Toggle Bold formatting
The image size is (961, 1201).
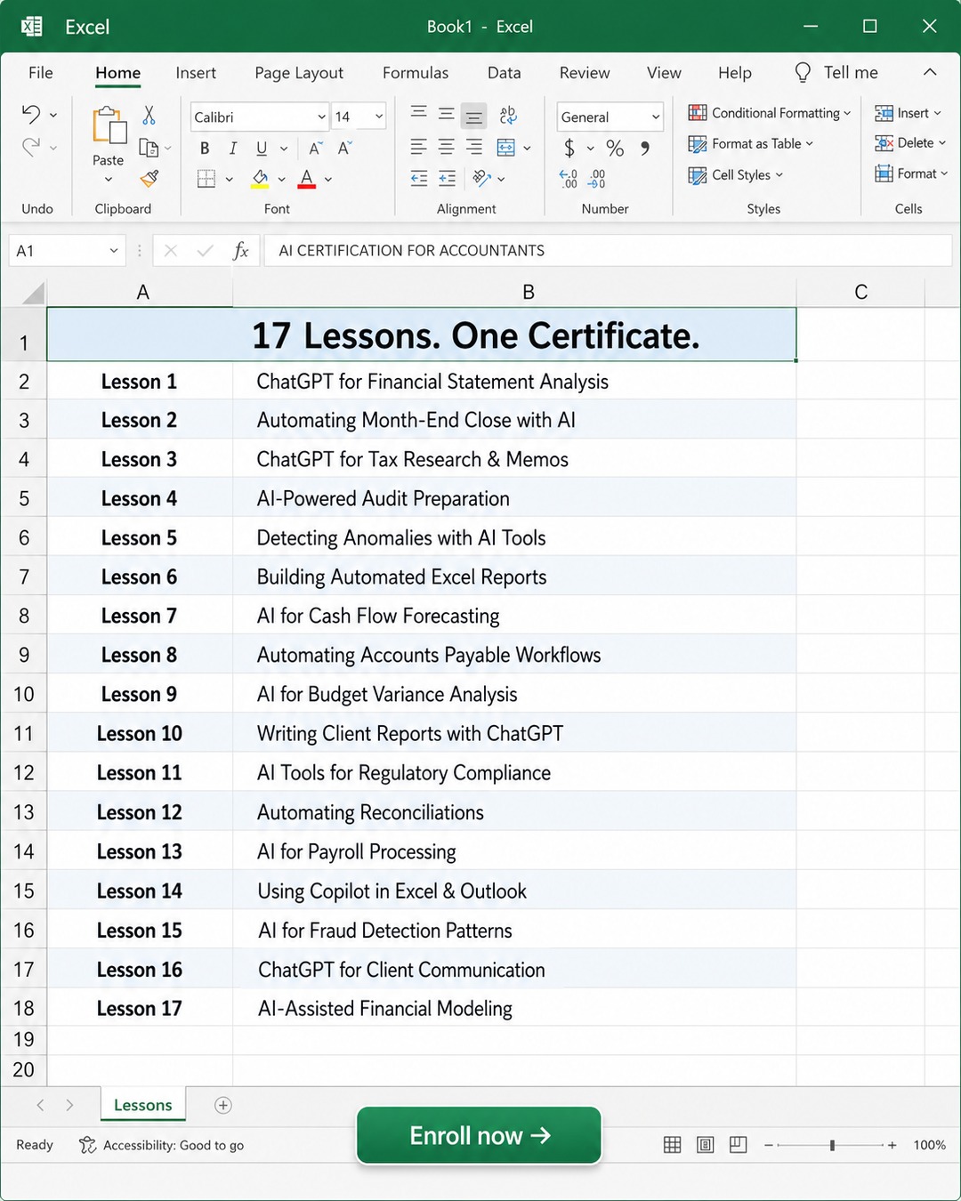[x=206, y=148]
